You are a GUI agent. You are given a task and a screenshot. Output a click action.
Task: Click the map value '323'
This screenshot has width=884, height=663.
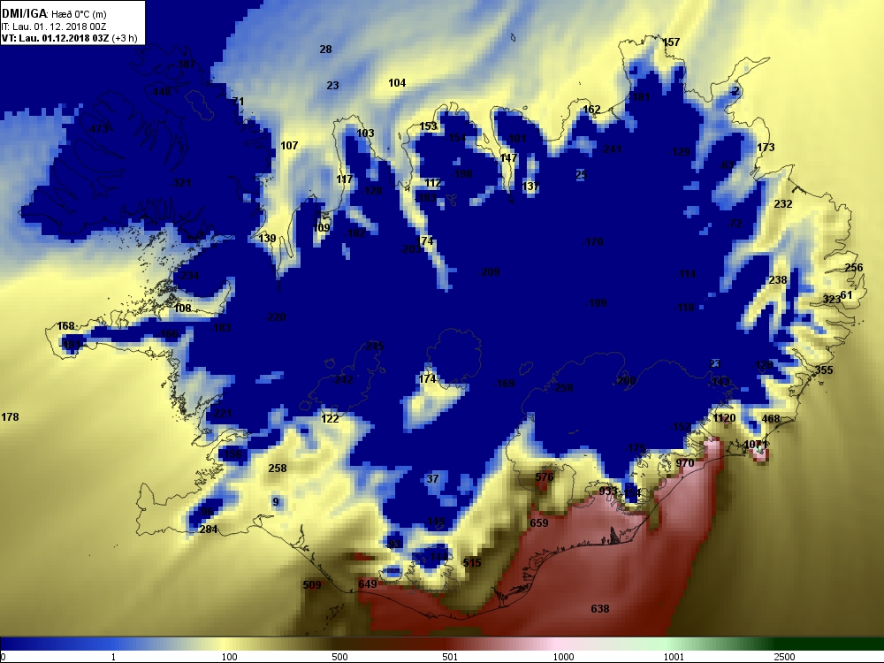pos(832,300)
